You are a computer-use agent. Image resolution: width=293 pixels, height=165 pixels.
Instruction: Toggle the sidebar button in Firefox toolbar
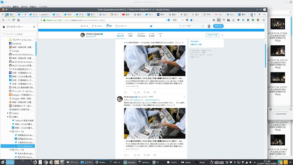coord(219,20)
